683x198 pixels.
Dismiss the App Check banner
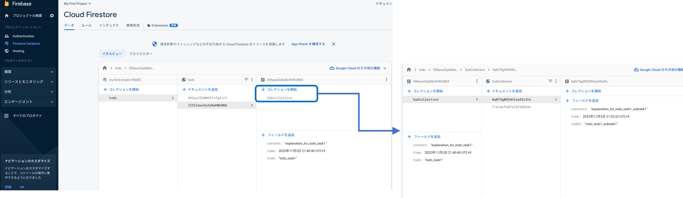click(x=334, y=44)
